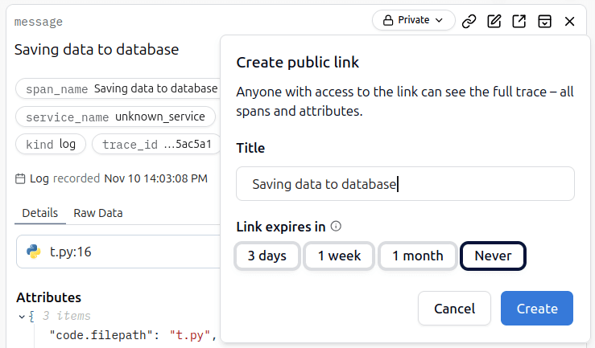
Task: Click the edit pencil icon
Action: pos(494,21)
